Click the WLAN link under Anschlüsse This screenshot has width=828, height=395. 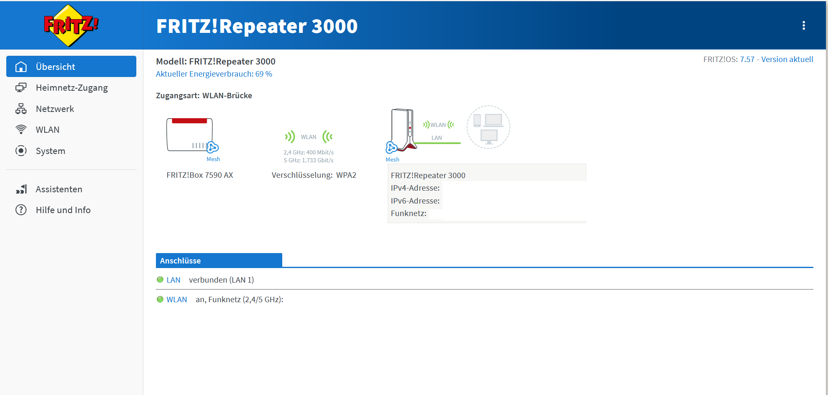[x=177, y=299]
